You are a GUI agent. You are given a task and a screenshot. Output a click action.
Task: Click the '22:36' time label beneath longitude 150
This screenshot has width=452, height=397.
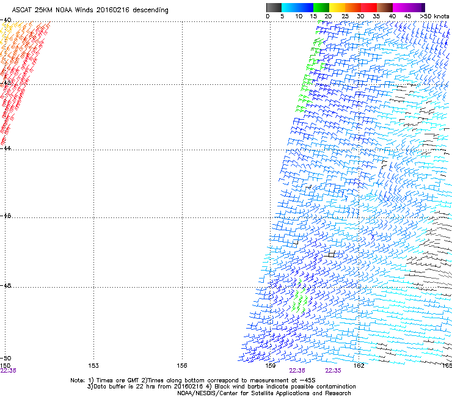9,371
